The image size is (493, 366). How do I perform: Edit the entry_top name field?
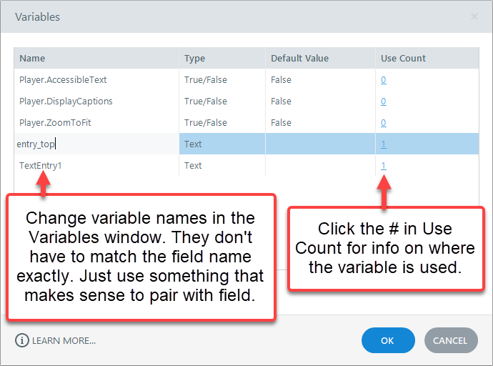click(37, 144)
